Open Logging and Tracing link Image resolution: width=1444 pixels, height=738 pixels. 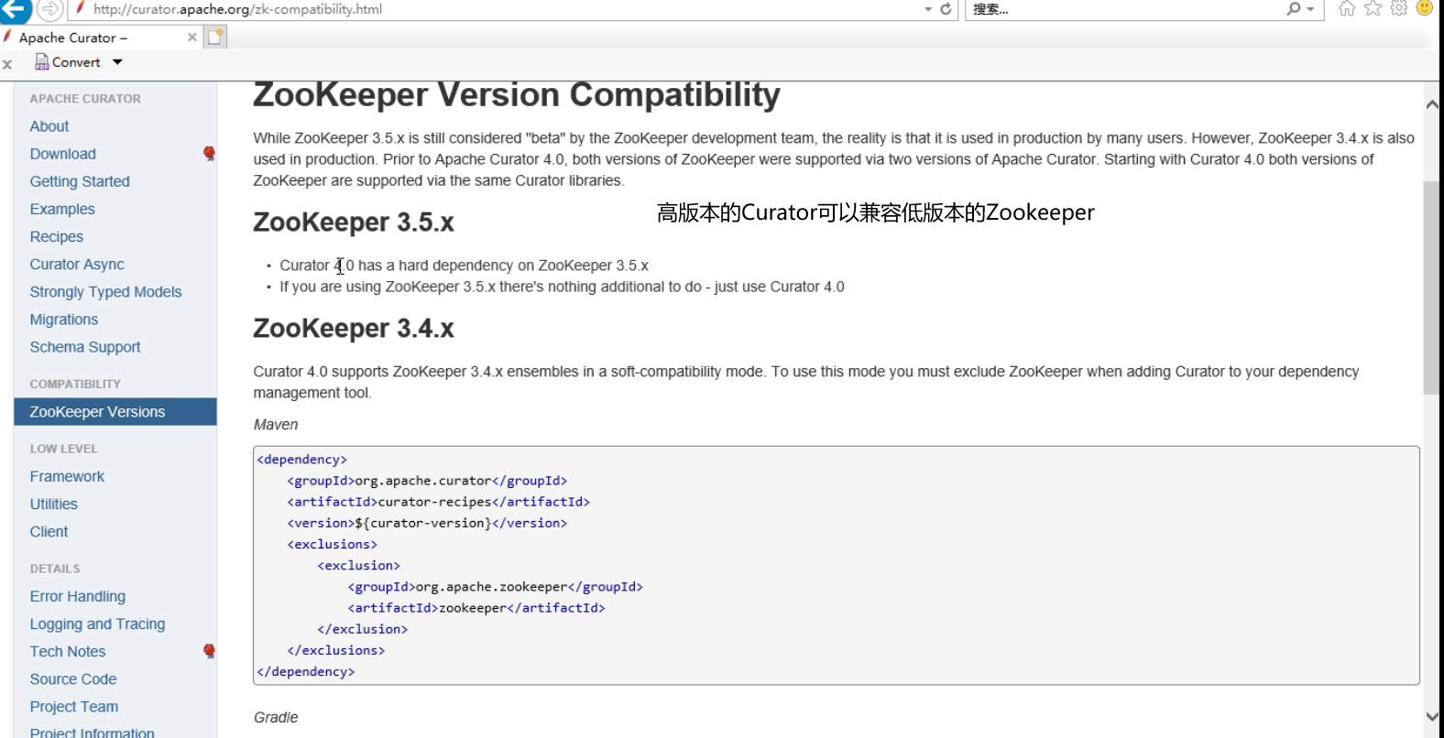tap(98, 624)
